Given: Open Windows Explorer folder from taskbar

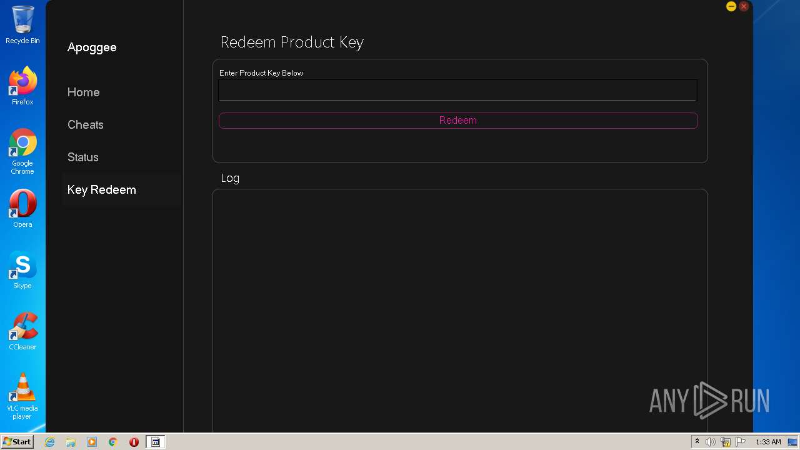Looking at the screenshot, I should pyautogui.click(x=71, y=442).
